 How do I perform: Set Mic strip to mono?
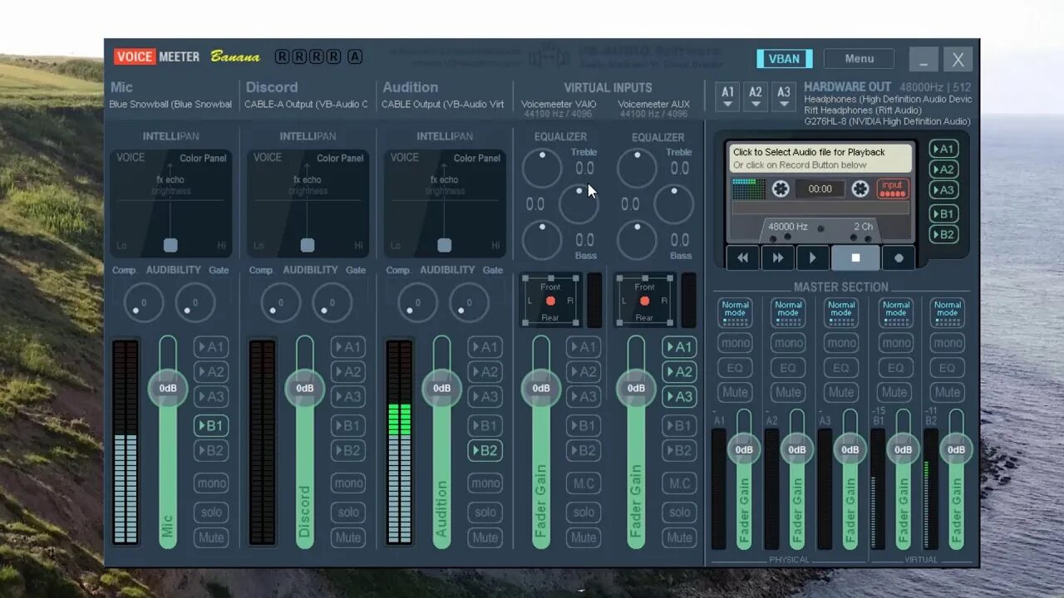pyautogui.click(x=211, y=483)
